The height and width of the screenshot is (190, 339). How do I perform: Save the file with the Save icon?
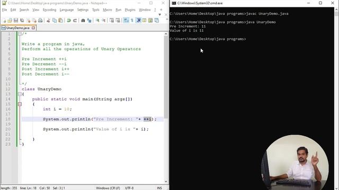(x=16, y=21)
